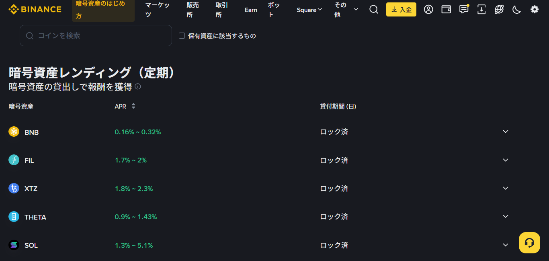Click the search magnifier icon in header
The image size is (549, 261).
coord(374,10)
